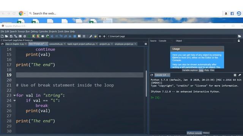Select Console 1/A tab
This screenshot has height=136, width=243.
(162, 75)
